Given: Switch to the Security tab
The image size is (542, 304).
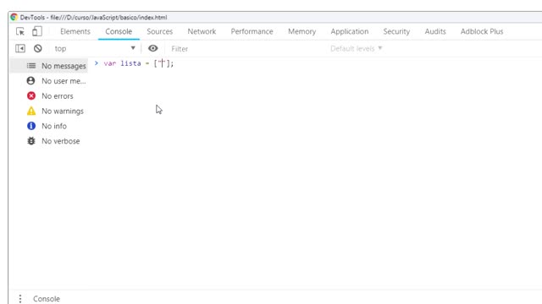Looking at the screenshot, I should pos(396,31).
